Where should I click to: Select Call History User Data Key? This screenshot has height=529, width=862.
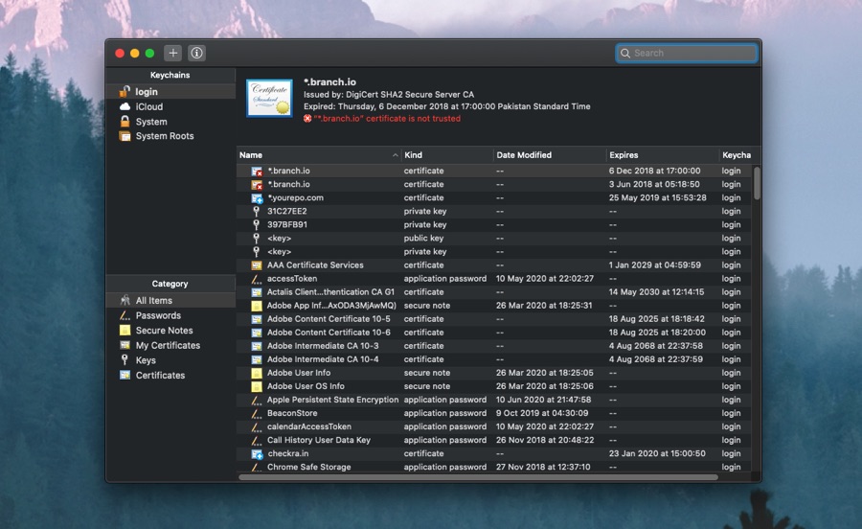pyautogui.click(x=493, y=440)
